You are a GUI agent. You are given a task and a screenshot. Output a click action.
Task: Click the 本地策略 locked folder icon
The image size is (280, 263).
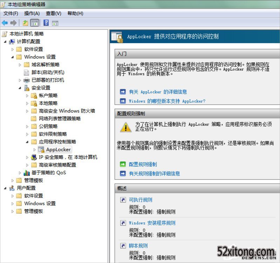coord(34,103)
